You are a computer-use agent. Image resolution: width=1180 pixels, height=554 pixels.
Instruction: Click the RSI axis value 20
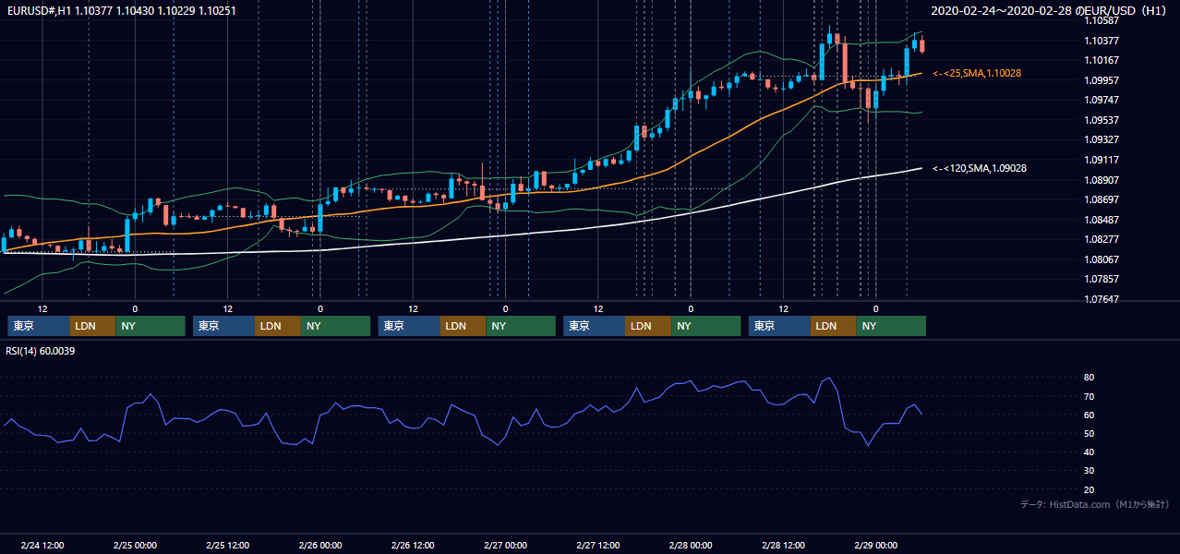(x=1090, y=489)
